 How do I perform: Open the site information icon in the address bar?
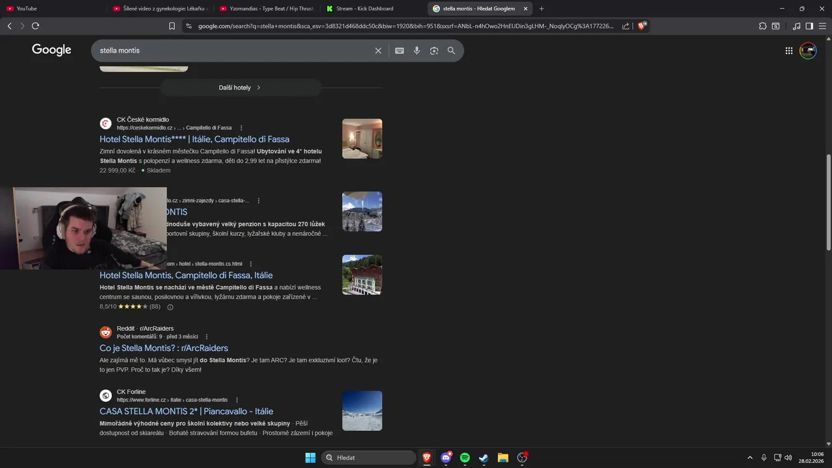tap(188, 26)
